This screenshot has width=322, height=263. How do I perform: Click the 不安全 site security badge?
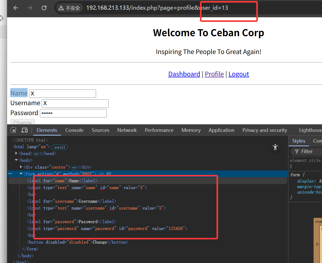pyautogui.click(x=69, y=8)
